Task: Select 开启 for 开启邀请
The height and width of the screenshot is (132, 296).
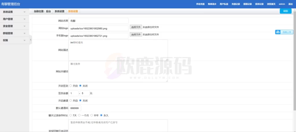Action: click(71, 101)
